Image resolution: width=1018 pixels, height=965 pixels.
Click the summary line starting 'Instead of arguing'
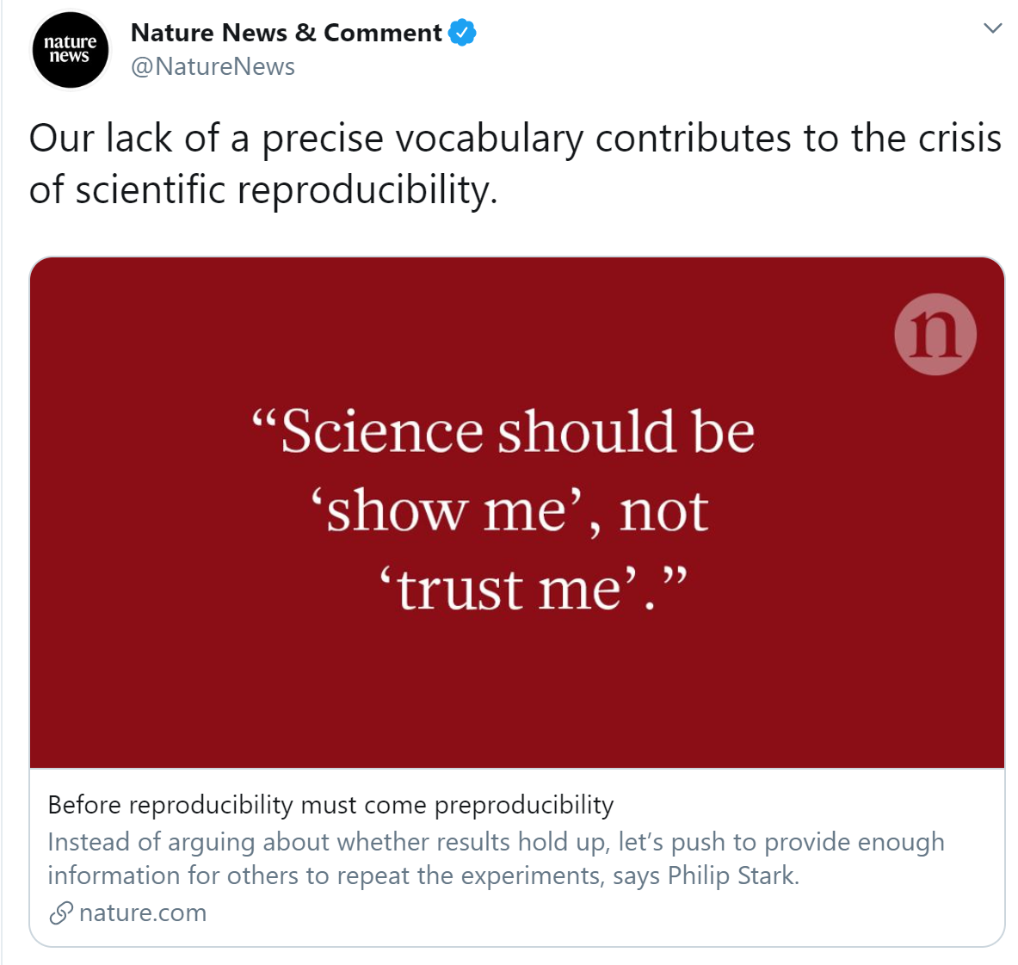tap(496, 842)
